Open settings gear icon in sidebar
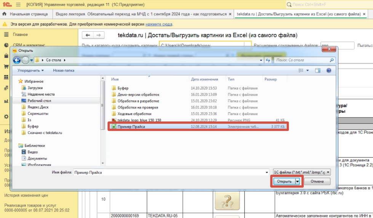373x218 pixels. (6, 116)
